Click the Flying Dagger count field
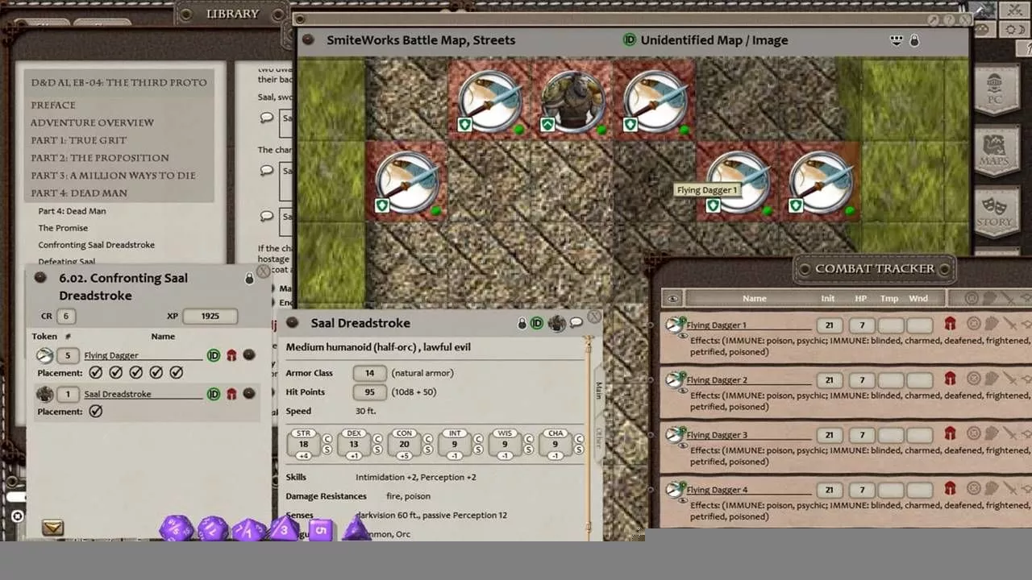Screen dimensions: 1032x580 coord(68,355)
